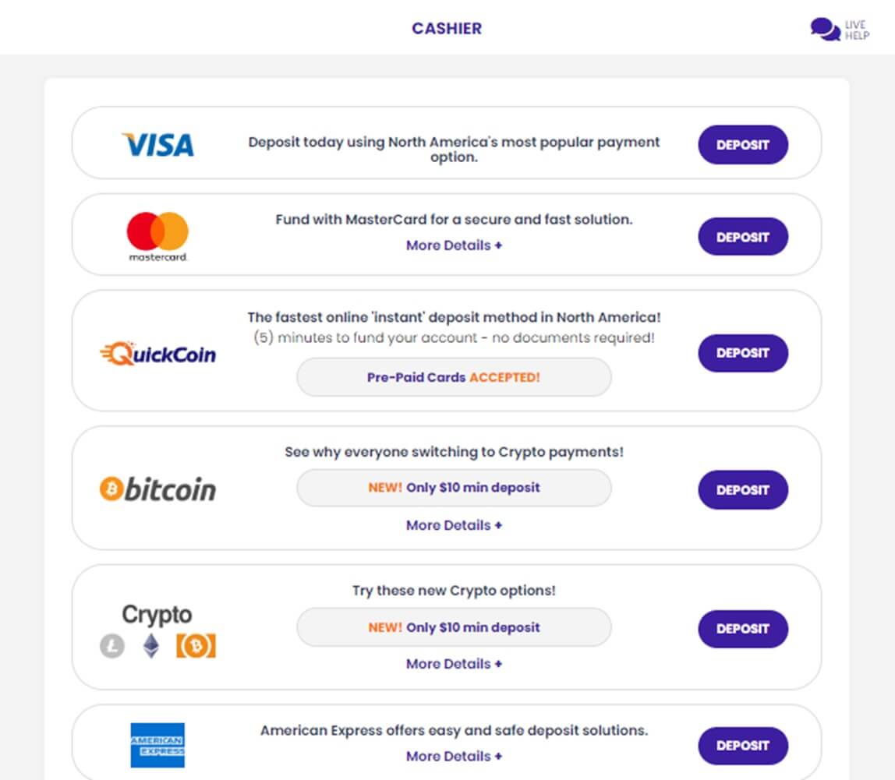Click the bitcoin logo

point(158,489)
